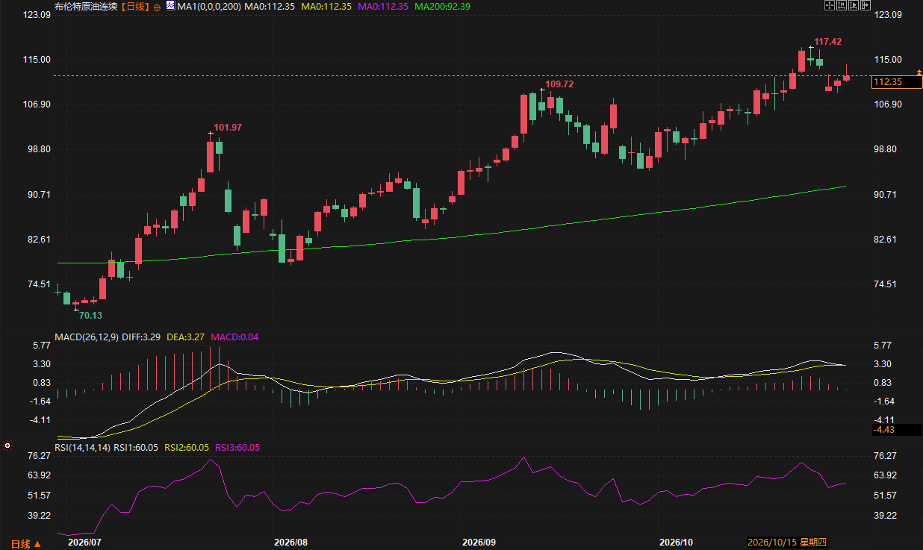Click the crosshair cursor icon at top right

[830, 5]
